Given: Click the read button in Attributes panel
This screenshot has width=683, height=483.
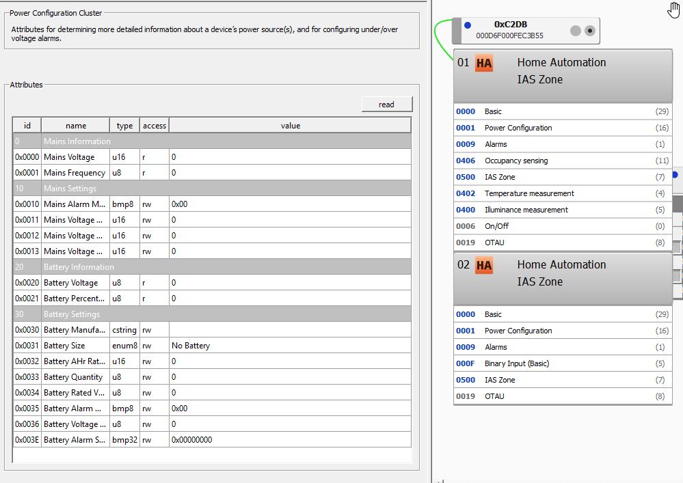Looking at the screenshot, I should point(386,105).
